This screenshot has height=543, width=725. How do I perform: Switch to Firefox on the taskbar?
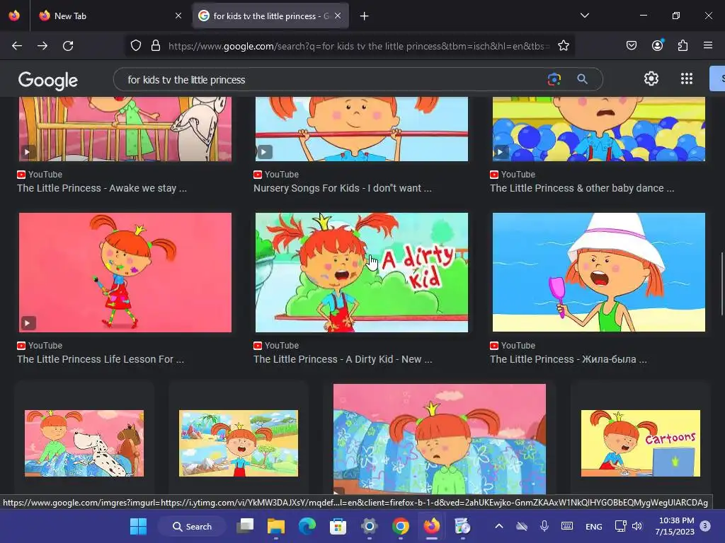[431, 526]
